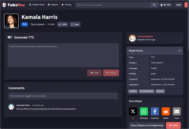Click the 6 months ago timestamp

tap(38, 105)
